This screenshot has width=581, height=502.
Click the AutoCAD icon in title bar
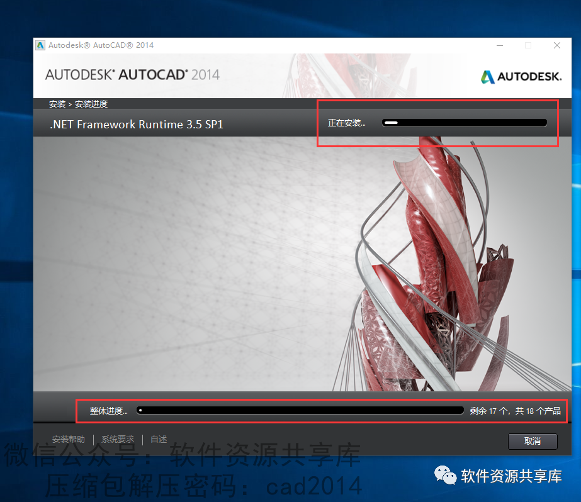[40, 45]
